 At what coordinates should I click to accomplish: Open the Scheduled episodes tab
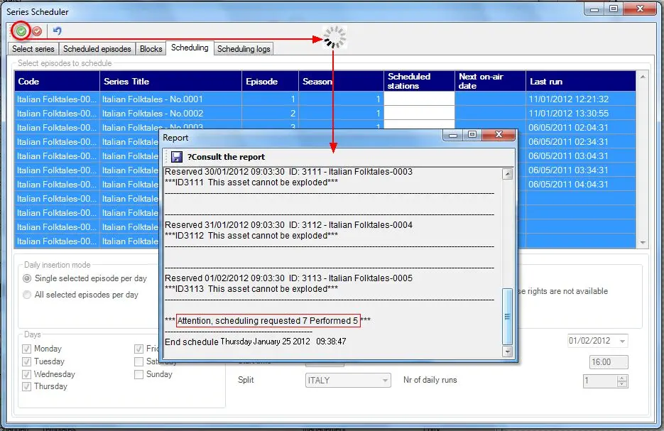point(97,49)
